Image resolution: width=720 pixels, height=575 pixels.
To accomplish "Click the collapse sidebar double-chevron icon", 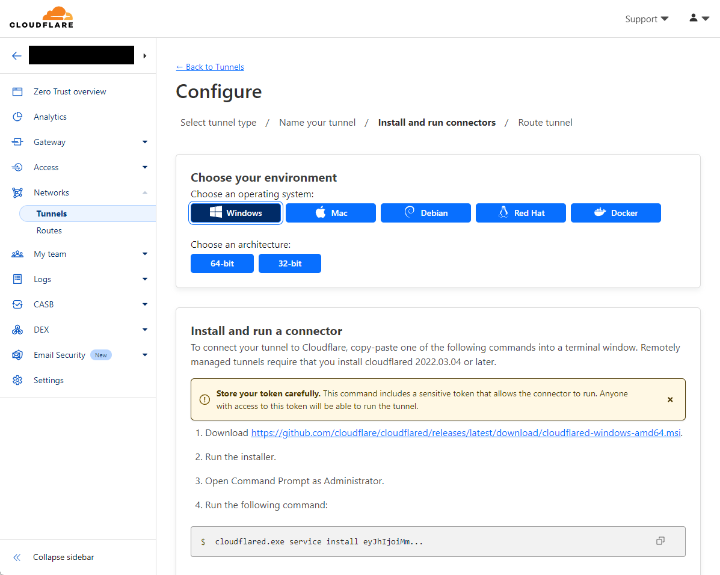I will pos(17,557).
